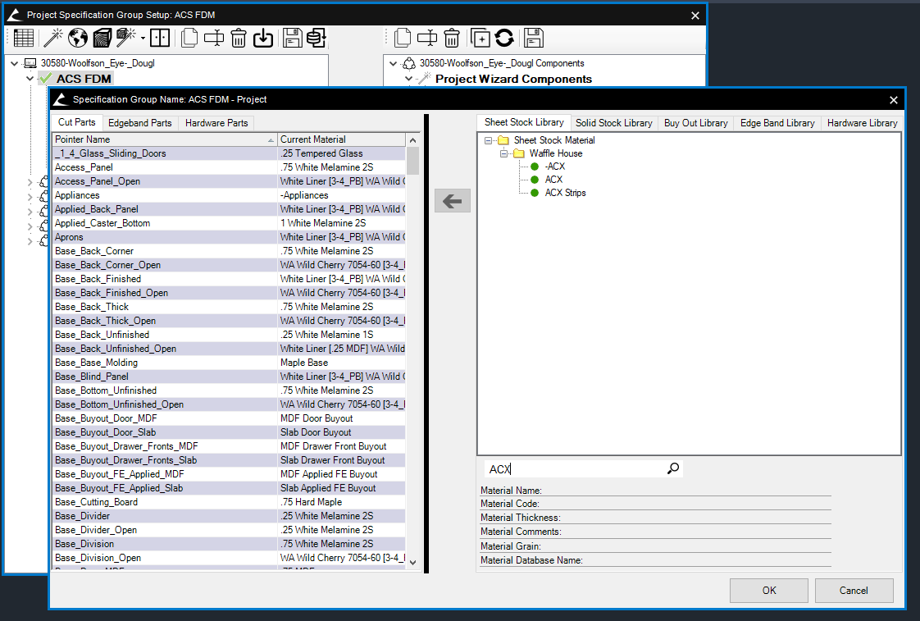
Task: Click the save floppy icon in the components toolbar
Action: pos(533,39)
